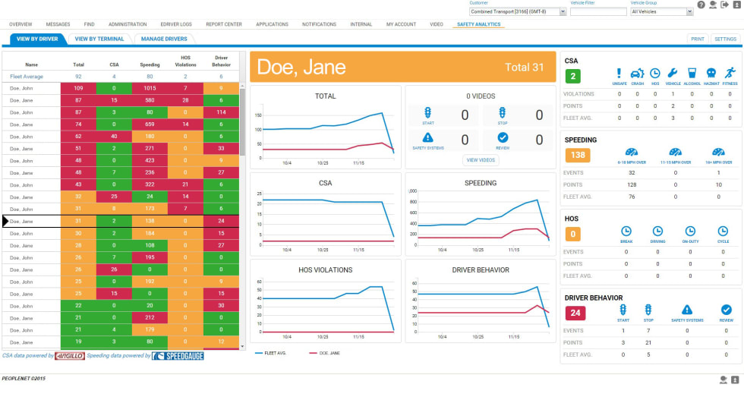Click the 16+ MPH Over speedometer icon

click(718, 152)
